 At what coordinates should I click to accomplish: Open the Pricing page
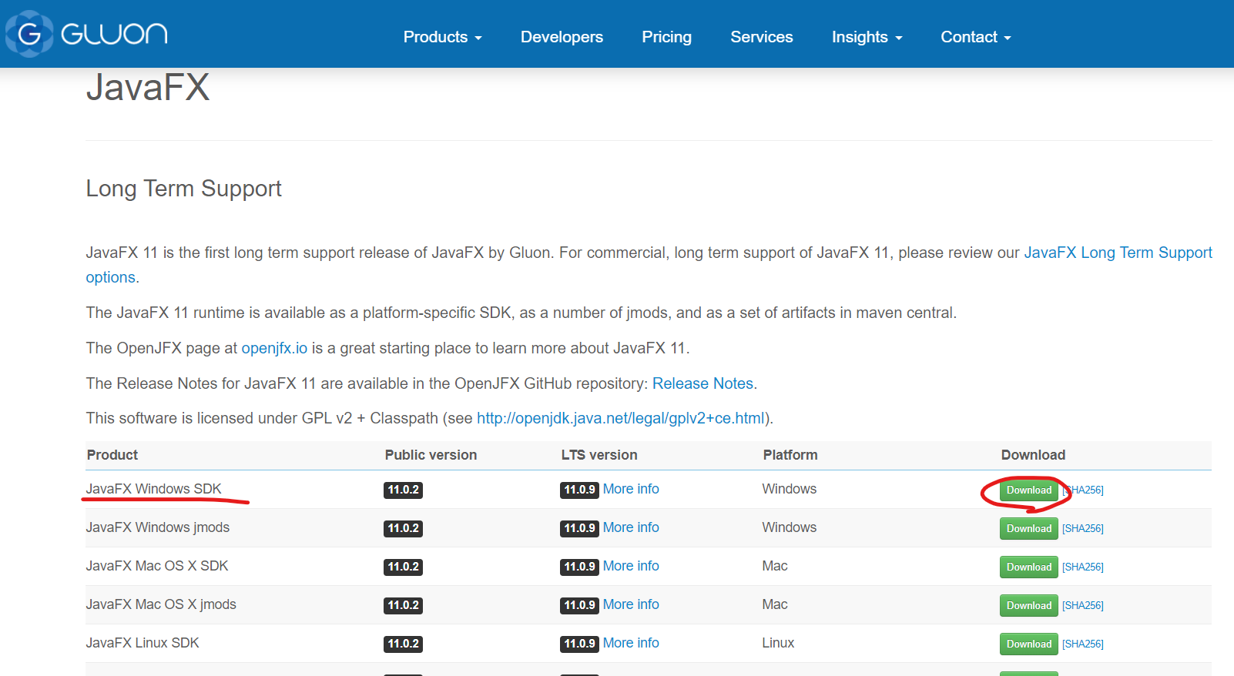(666, 37)
